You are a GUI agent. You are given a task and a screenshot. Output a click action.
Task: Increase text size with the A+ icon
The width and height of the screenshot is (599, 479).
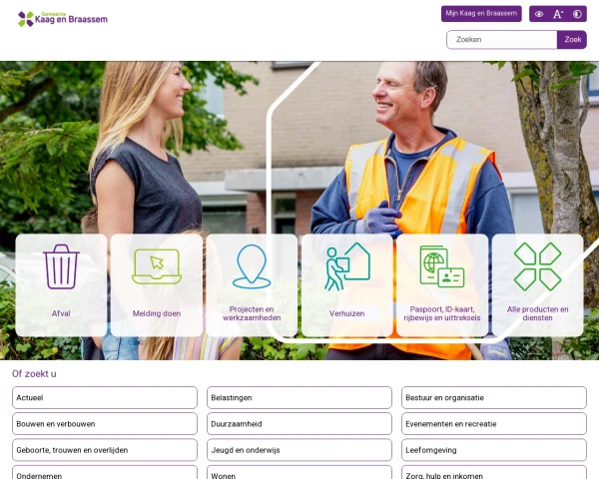[x=558, y=14]
